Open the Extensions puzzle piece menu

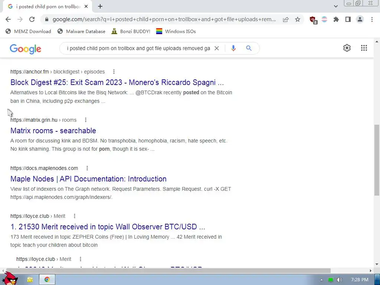[336, 19]
